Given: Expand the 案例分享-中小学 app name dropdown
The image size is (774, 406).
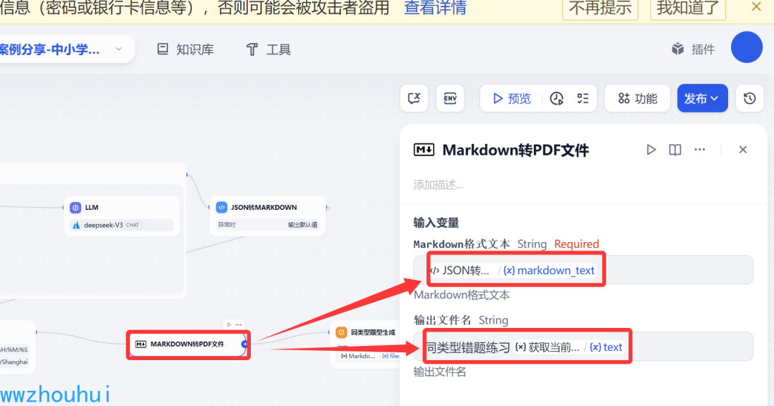Looking at the screenshot, I should (118, 49).
